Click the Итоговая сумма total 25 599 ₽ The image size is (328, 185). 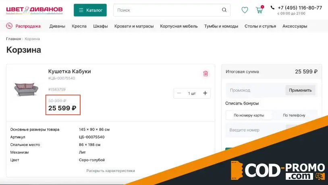pyautogui.click(x=306, y=72)
